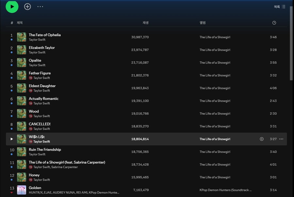Sort tracks by the title column header
The height and width of the screenshot is (197, 294).
20,23
